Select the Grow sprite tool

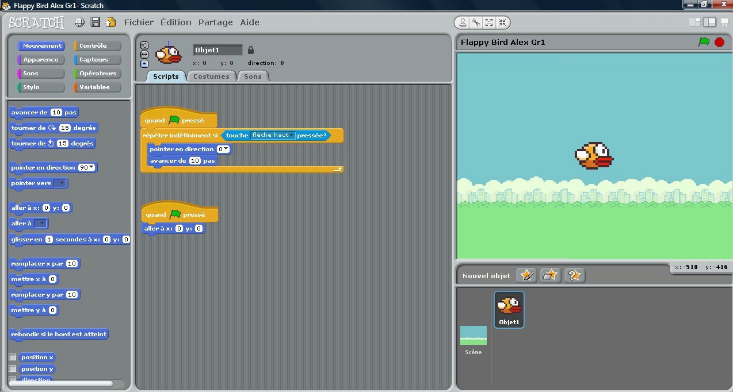coord(489,22)
